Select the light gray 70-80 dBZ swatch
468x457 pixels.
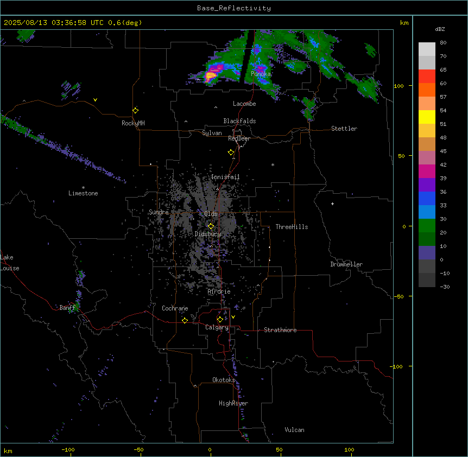(x=427, y=49)
